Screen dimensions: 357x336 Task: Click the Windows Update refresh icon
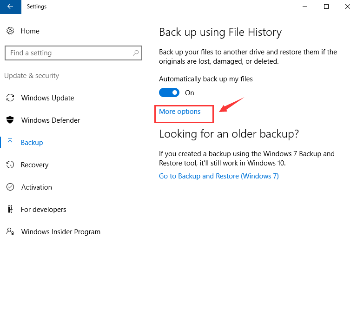click(x=10, y=98)
